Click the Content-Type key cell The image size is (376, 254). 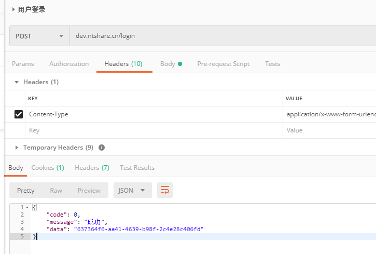pos(154,114)
